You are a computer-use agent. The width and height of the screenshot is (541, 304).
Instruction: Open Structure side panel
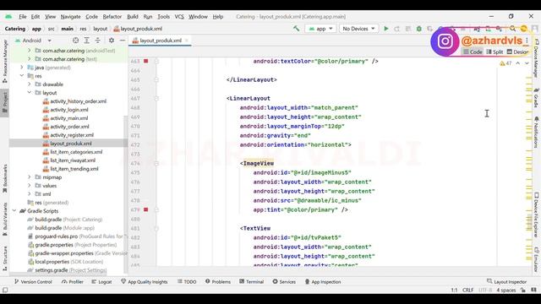(x=5, y=258)
